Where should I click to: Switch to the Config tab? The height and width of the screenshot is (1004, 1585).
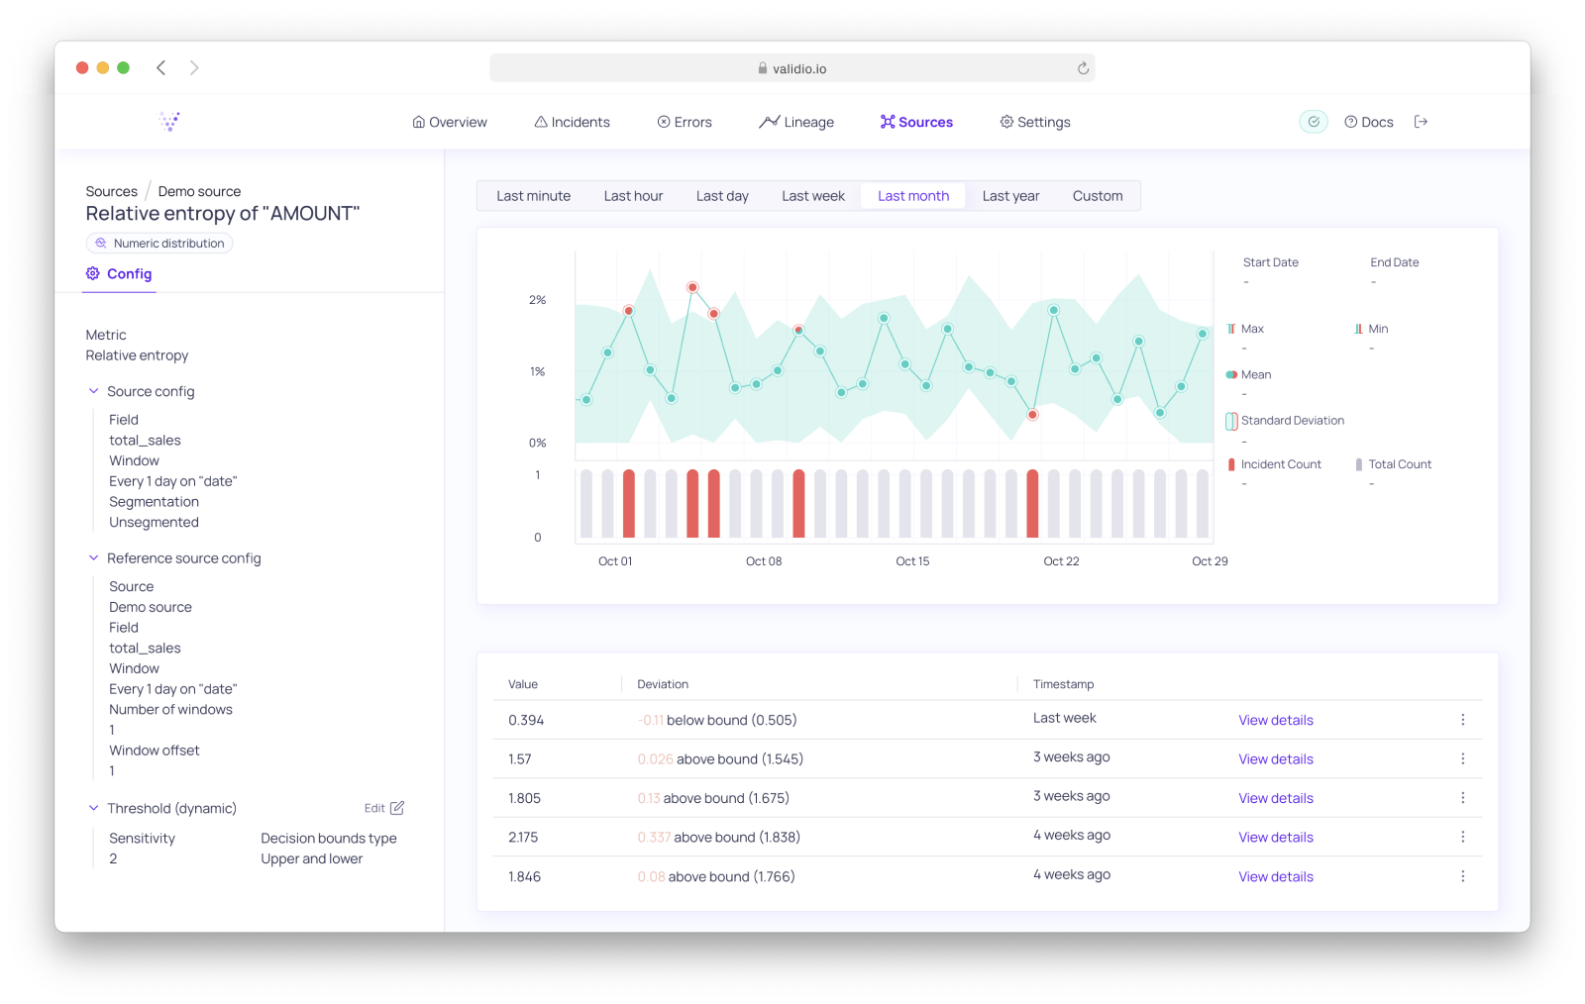119,274
